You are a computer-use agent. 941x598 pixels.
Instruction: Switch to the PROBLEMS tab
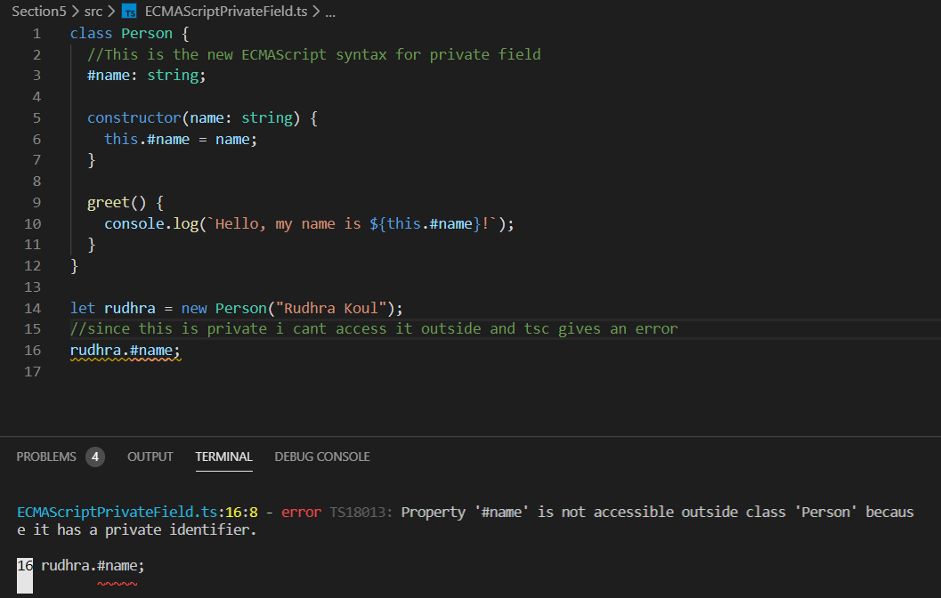(x=45, y=457)
